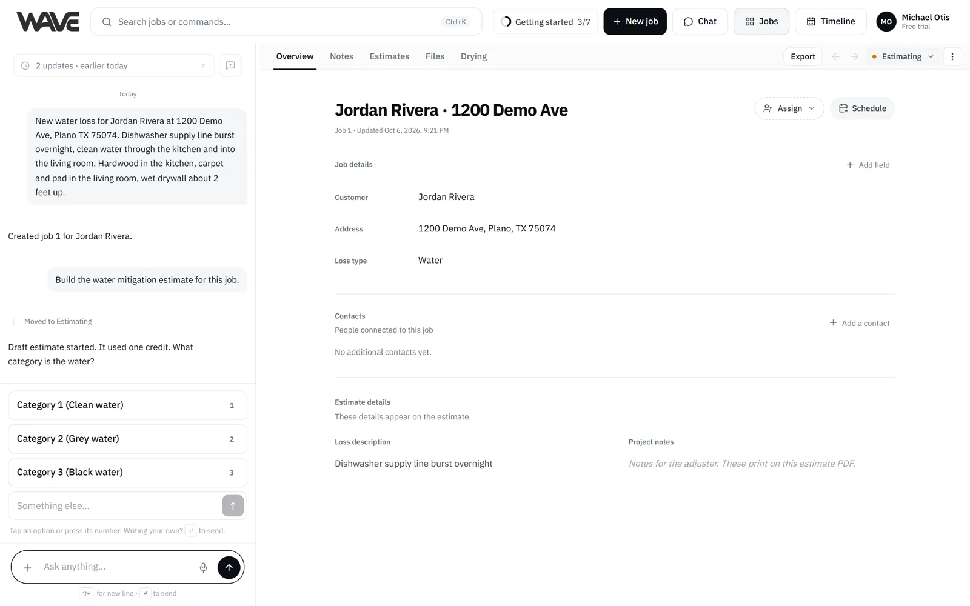Viewport: 970px width, 606px height.
Task: Click the microphone icon in Ask anything
Action: coord(204,567)
